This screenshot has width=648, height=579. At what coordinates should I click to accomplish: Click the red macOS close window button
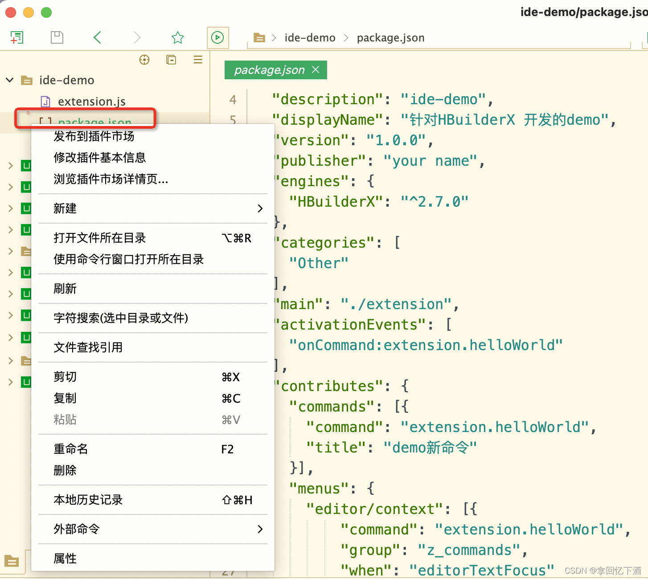click(x=11, y=12)
